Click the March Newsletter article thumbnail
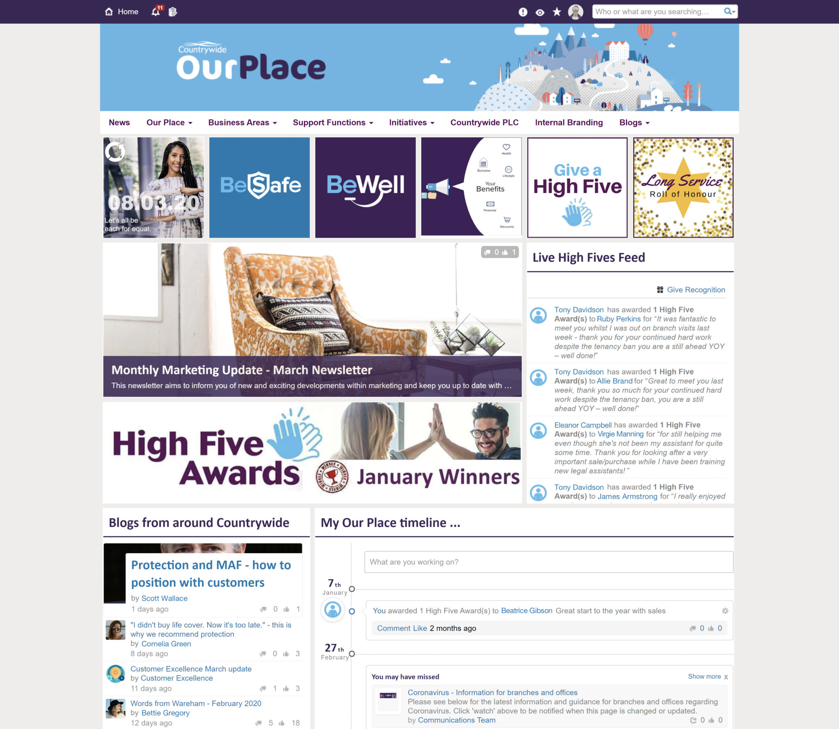The width and height of the screenshot is (839, 729). (312, 321)
